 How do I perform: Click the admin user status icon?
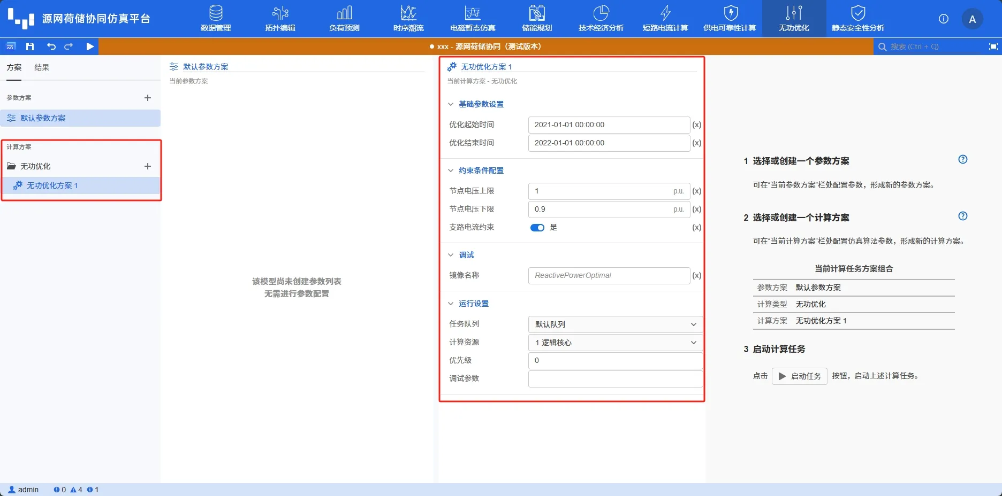click(x=12, y=490)
